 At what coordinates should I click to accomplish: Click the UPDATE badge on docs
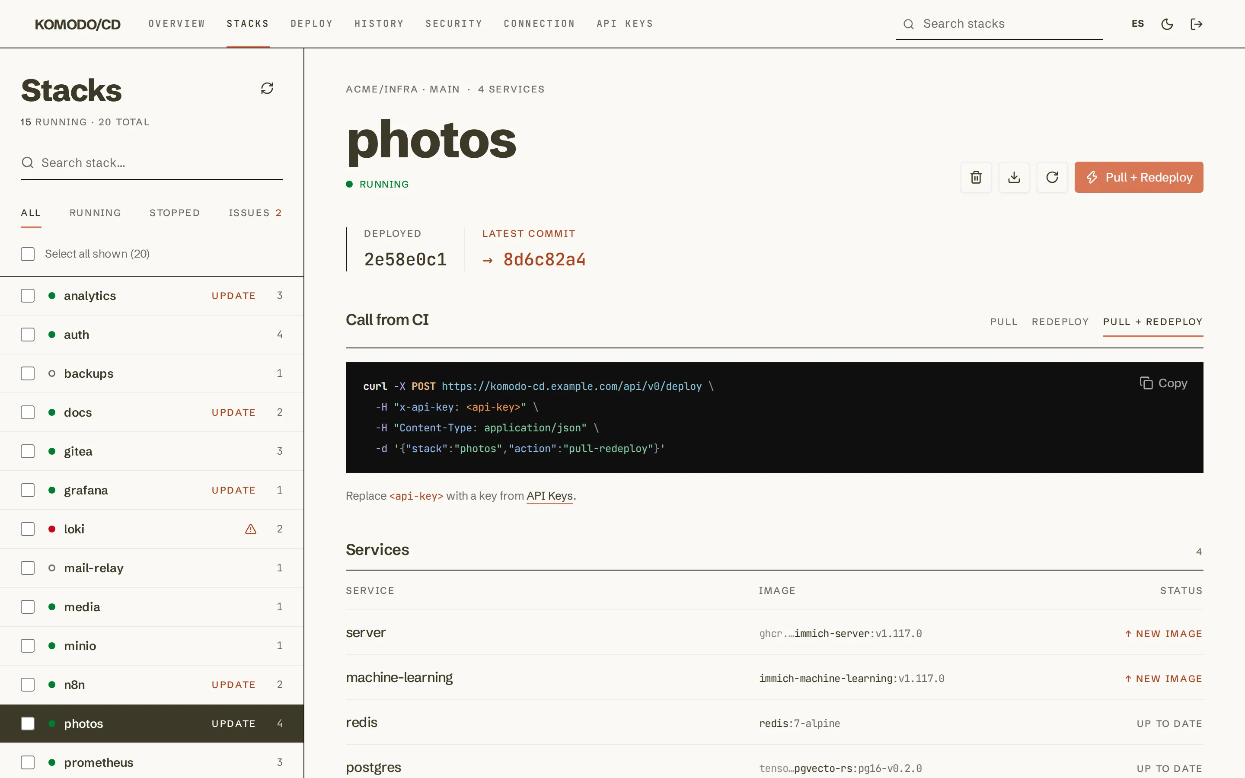tap(233, 413)
